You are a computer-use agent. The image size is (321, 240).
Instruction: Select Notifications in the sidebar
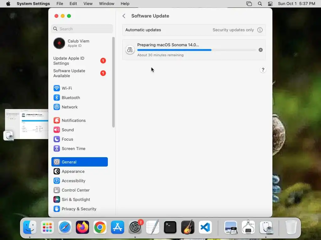[79, 120]
